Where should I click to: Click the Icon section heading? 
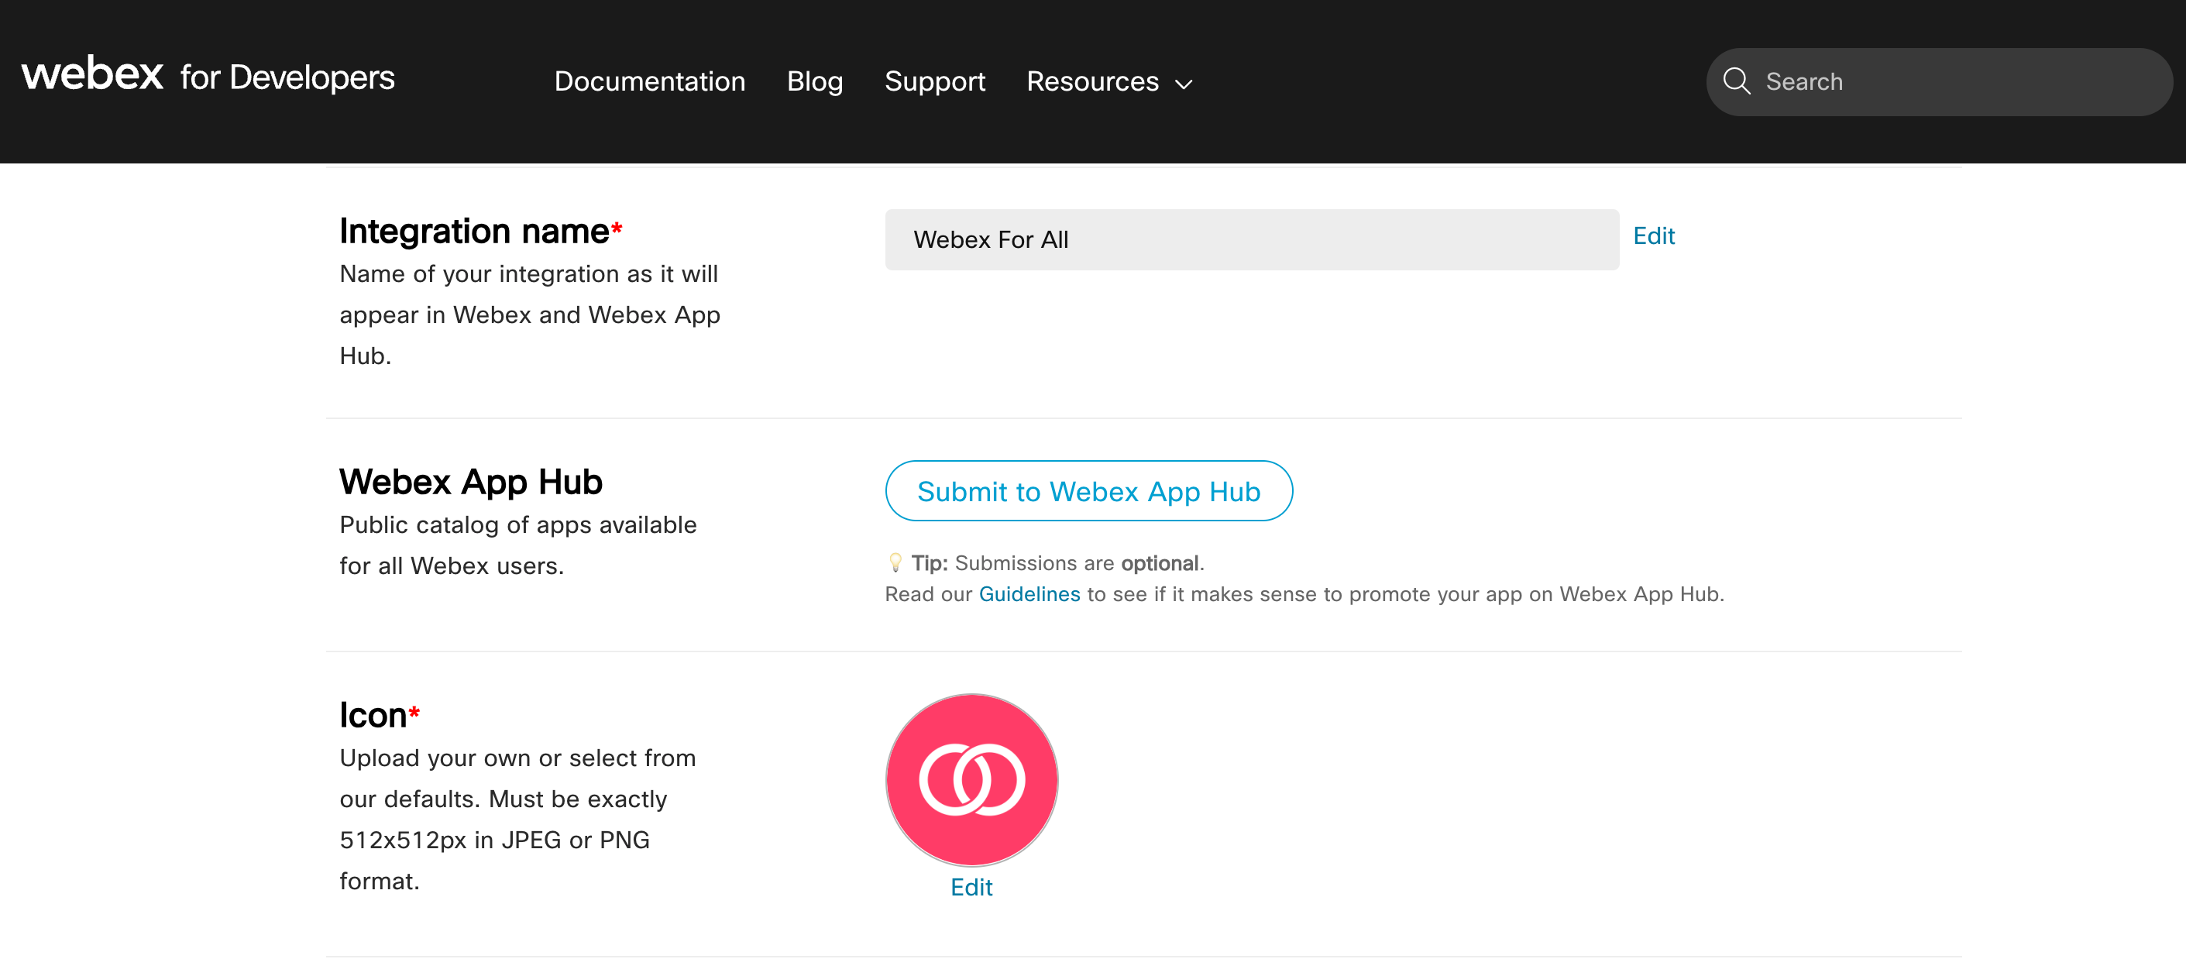(x=380, y=714)
